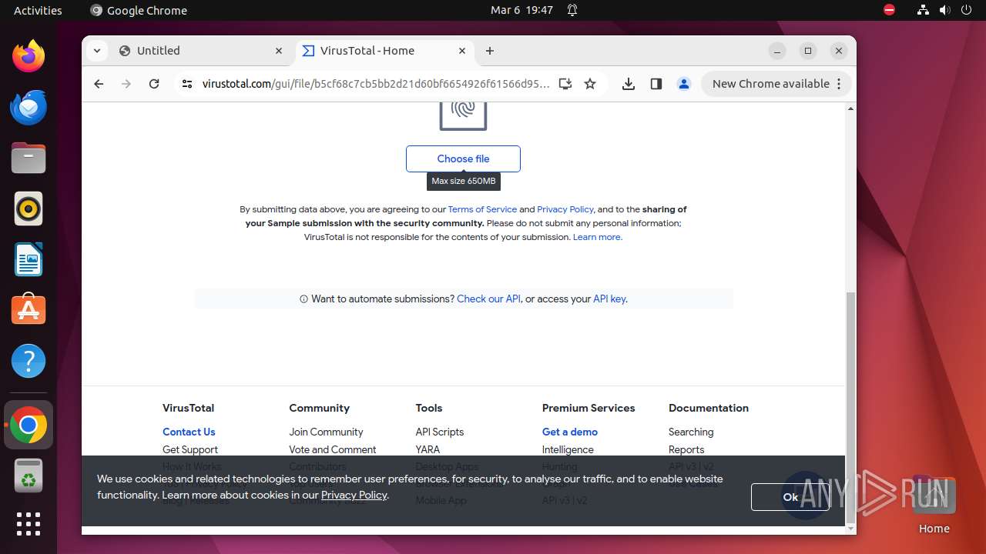Bookmark this page with the star
Viewport: 986px width, 554px height.
tap(590, 84)
